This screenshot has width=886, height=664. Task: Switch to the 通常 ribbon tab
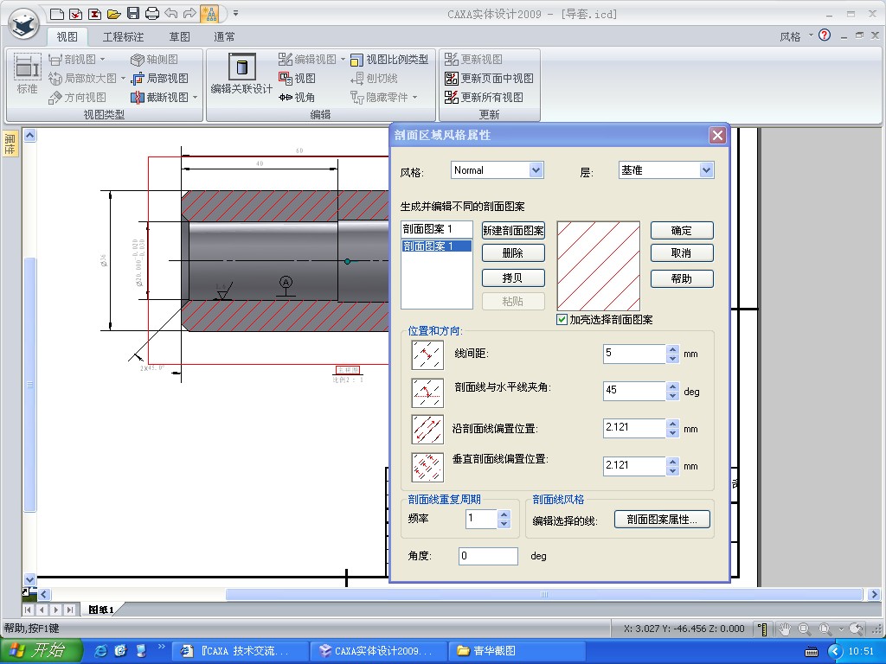pos(224,36)
